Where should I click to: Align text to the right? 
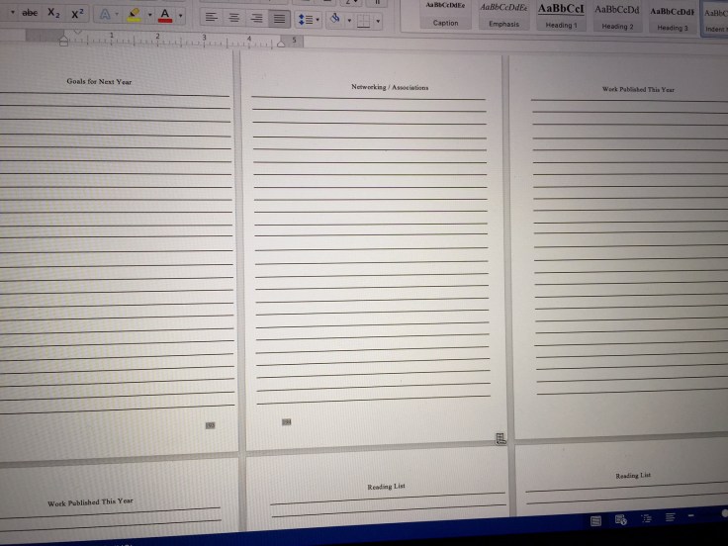coord(257,18)
